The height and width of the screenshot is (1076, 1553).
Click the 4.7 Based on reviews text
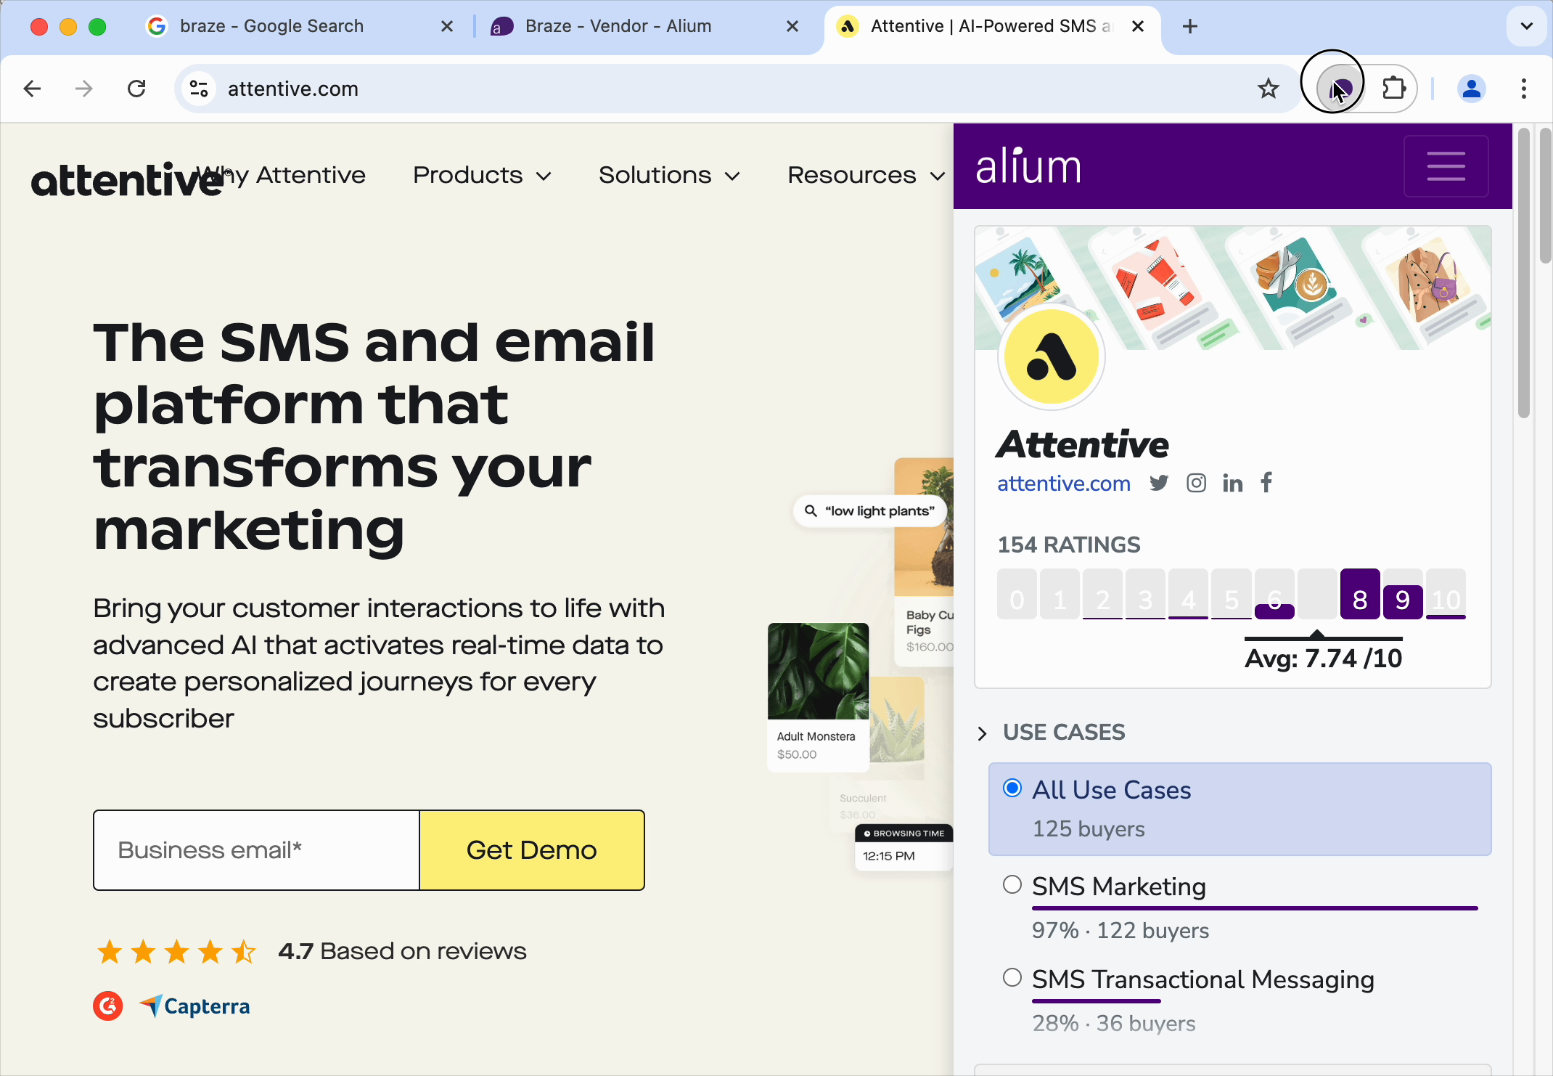pos(402,951)
